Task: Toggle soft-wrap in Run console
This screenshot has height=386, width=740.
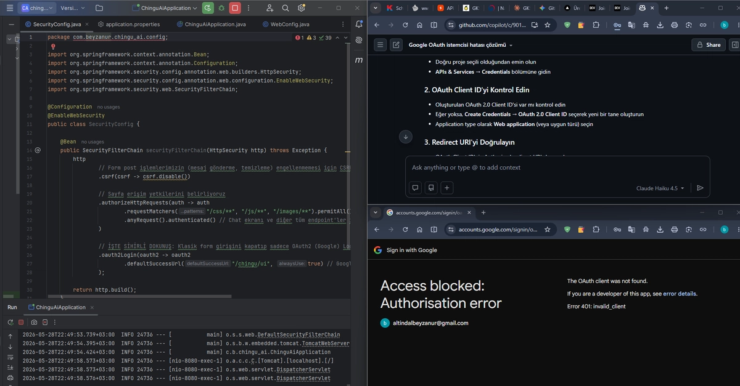Action: [10, 357]
